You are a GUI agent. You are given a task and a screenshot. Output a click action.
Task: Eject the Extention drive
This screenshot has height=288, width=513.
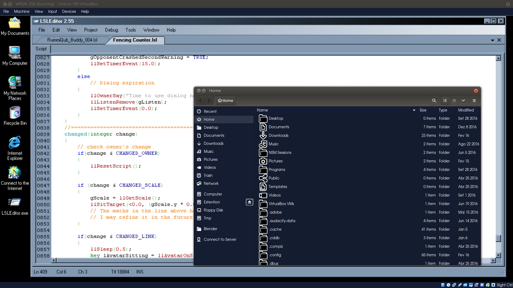249,202
